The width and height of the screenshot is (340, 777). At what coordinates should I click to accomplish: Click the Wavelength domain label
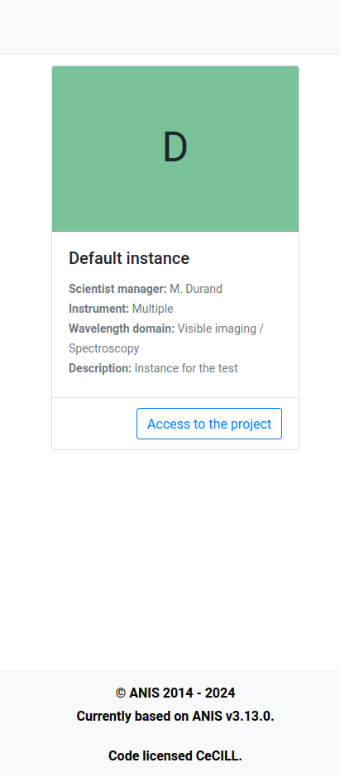(122, 329)
